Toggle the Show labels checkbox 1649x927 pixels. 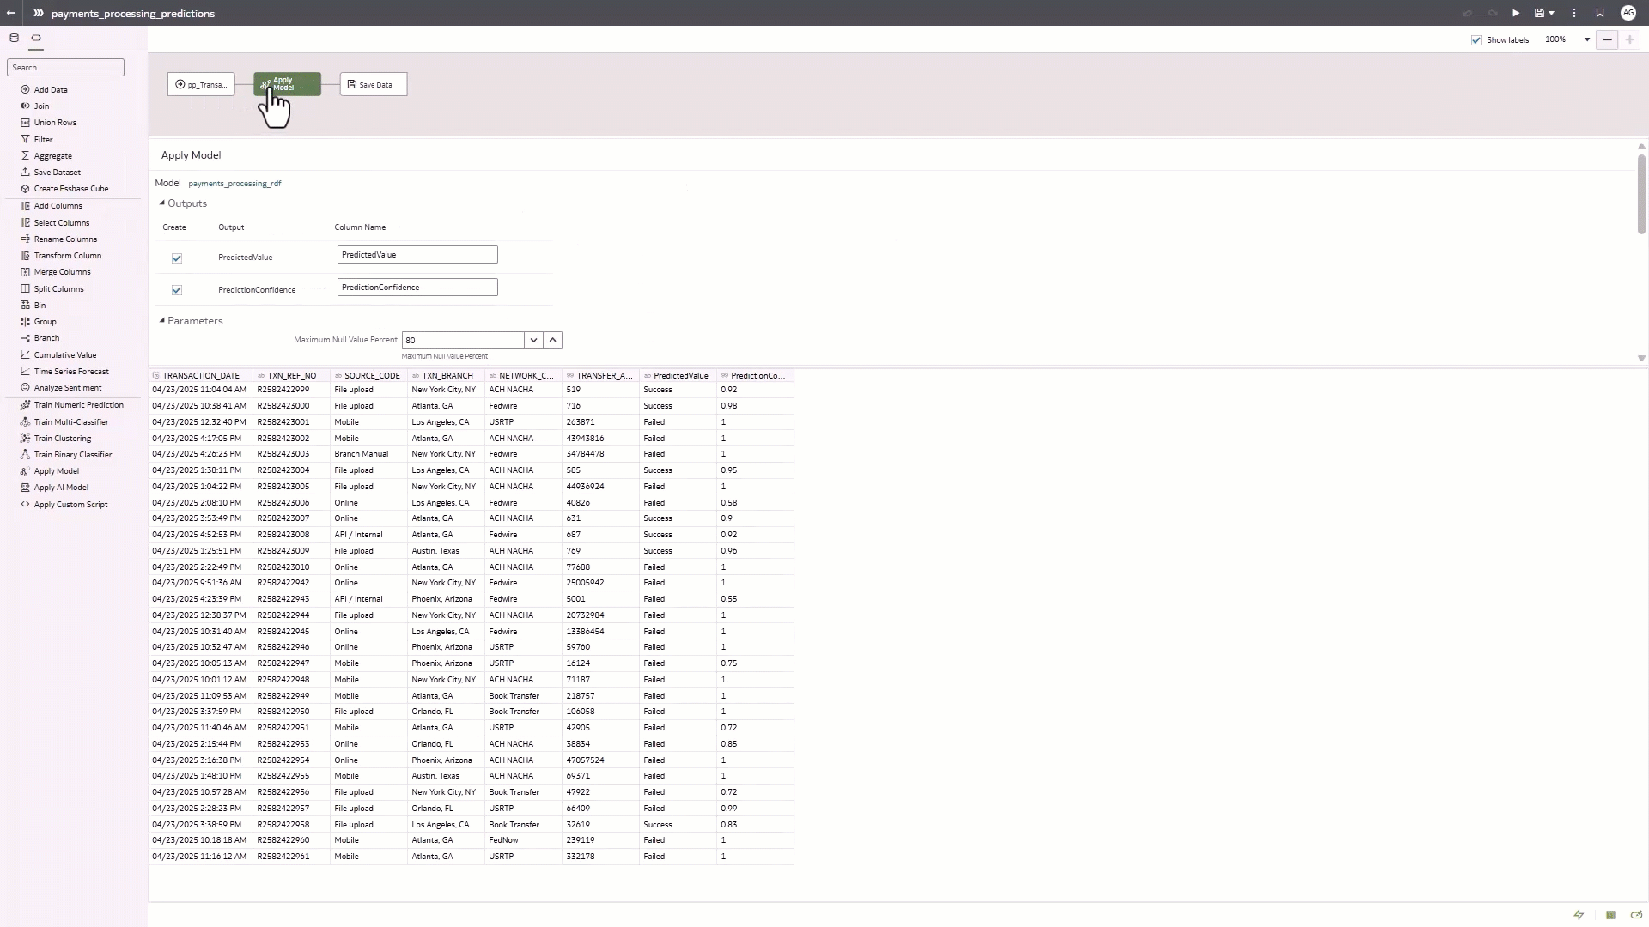pyautogui.click(x=1476, y=39)
